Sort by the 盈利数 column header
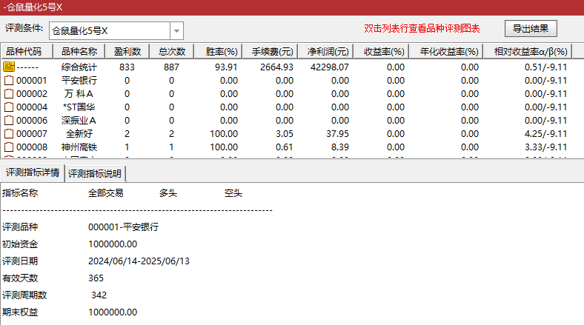The height and width of the screenshot is (325, 584). (x=127, y=51)
